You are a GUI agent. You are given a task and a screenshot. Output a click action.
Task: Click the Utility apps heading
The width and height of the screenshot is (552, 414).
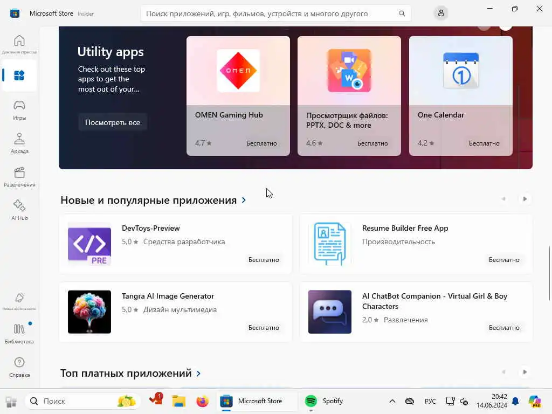pos(111,52)
